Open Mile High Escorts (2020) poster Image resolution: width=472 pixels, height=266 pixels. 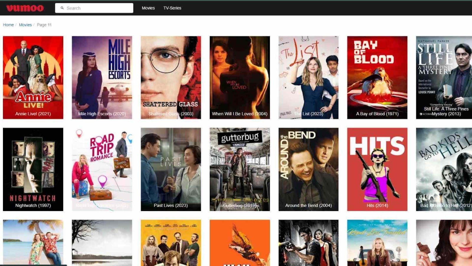pos(102,77)
